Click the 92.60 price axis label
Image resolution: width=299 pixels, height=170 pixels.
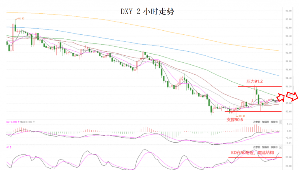point(288,28)
